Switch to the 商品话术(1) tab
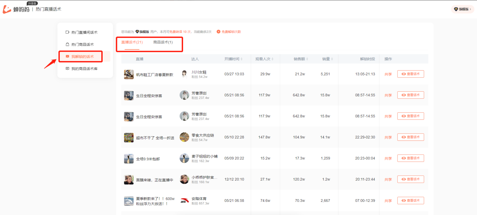Viewport: 477px width, 215px height. pos(163,42)
